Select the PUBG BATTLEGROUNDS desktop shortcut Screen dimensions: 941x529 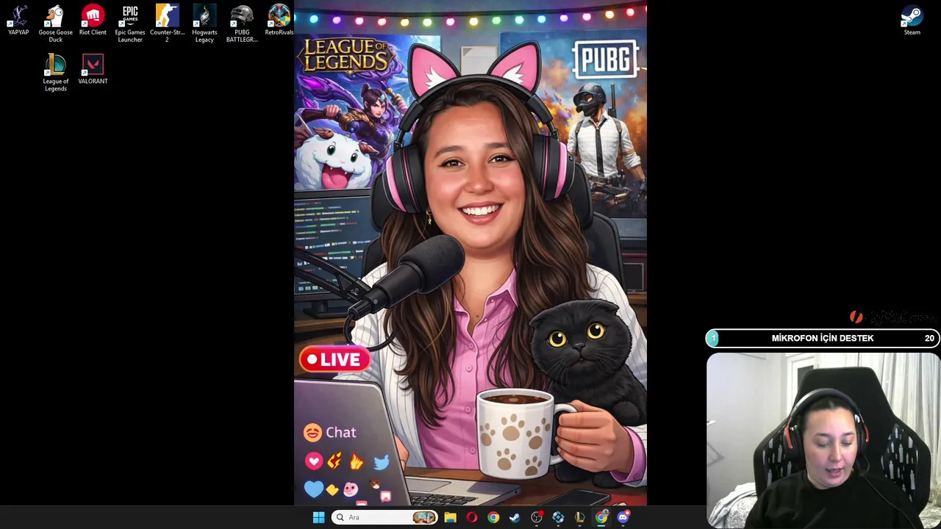(x=242, y=24)
